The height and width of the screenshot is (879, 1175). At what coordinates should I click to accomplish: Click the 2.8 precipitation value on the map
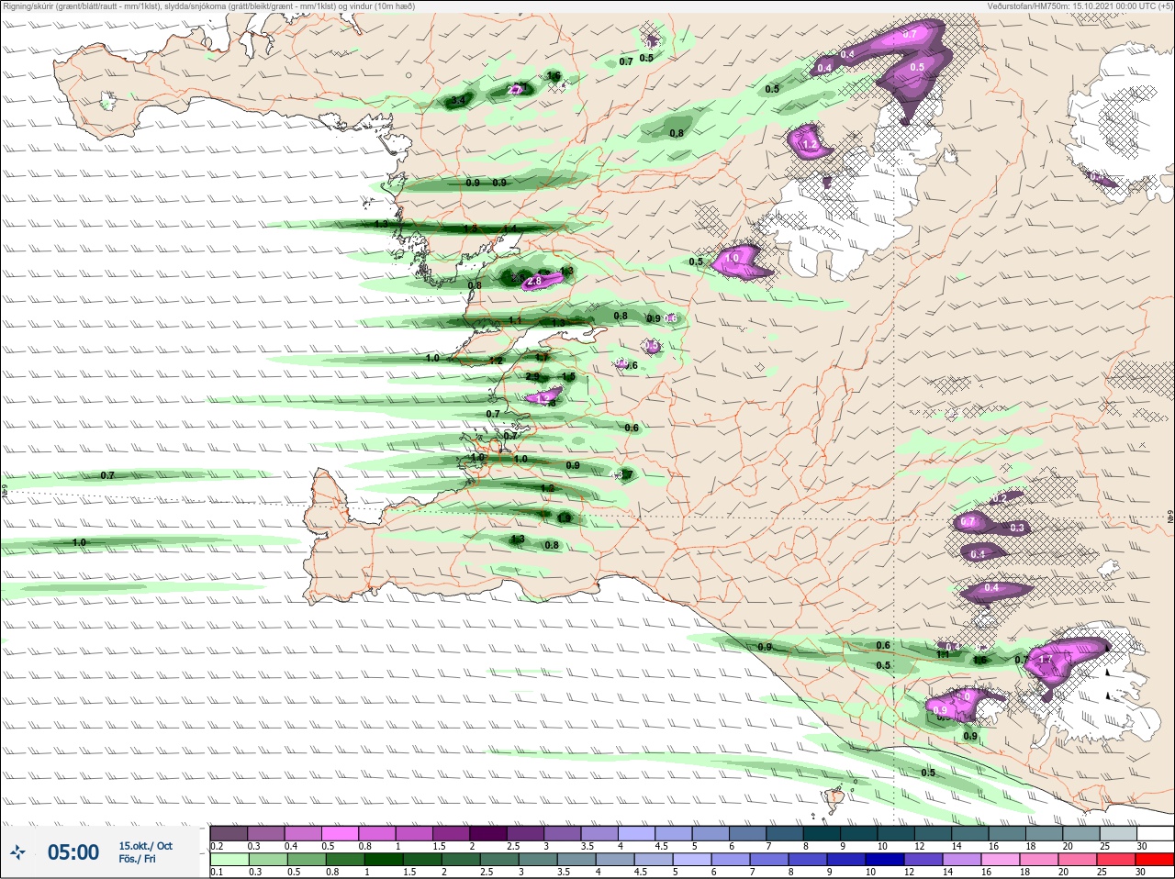[x=534, y=282]
